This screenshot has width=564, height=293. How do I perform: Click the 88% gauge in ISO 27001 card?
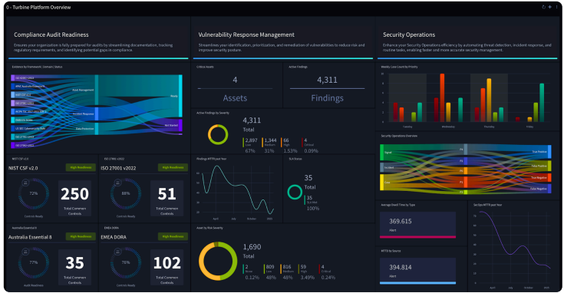tap(126, 194)
